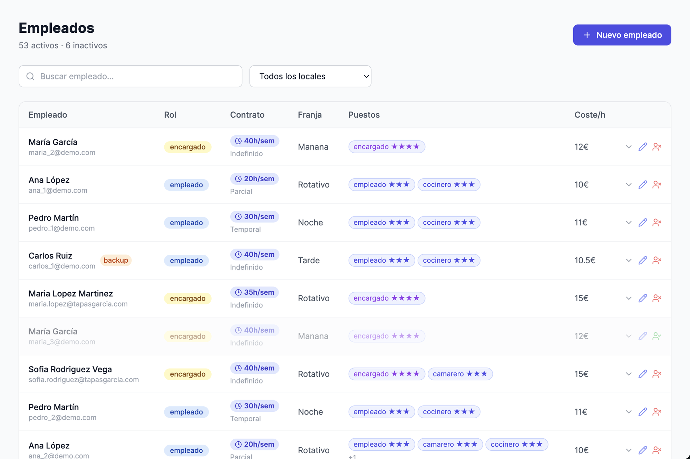Viewport: 690px width, 459px height.
Task: Deactivate Sofia Rodriguez Vega account icon
Action: click(657, 374)
